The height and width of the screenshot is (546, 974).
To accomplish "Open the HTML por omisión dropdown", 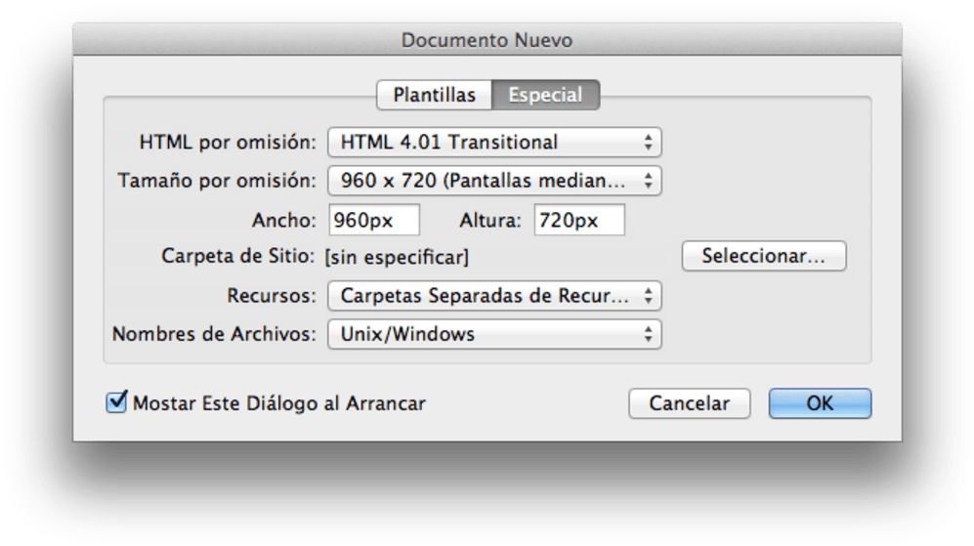I will click(x=494, y=143).
